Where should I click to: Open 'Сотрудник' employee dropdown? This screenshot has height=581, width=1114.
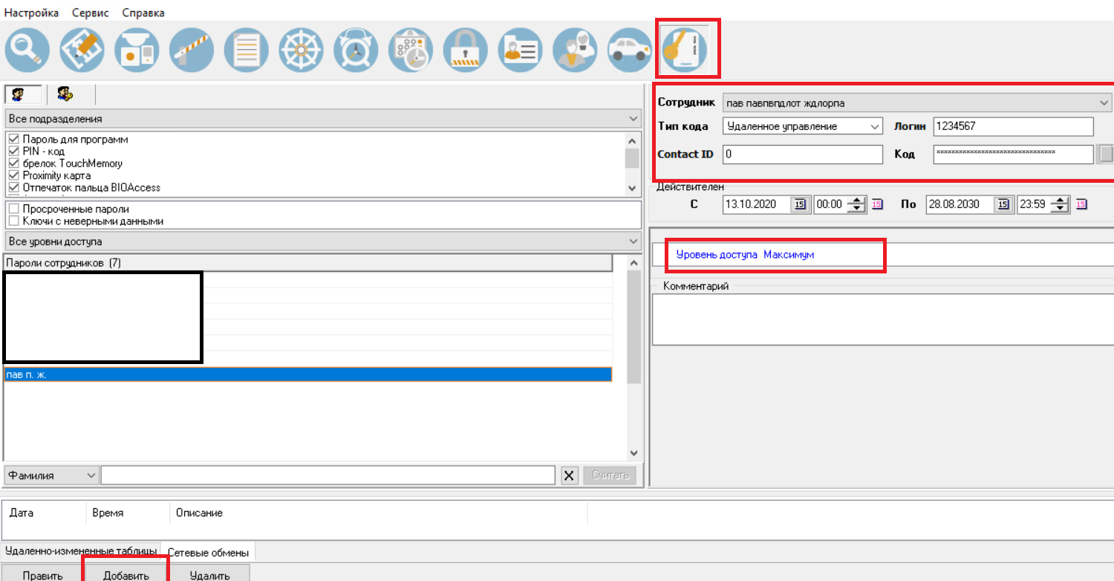click(917, 103)
